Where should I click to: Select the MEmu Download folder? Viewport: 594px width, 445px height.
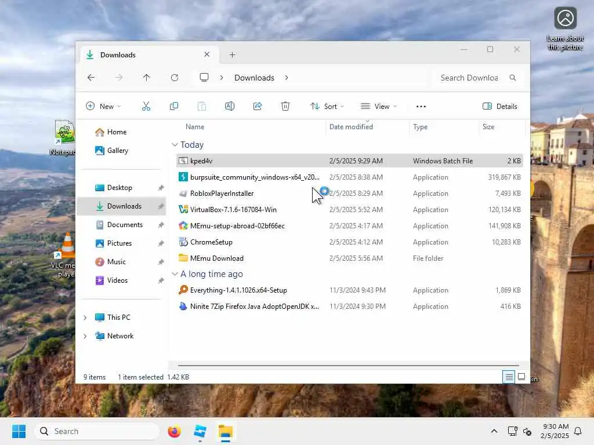(x=349, y=258)
